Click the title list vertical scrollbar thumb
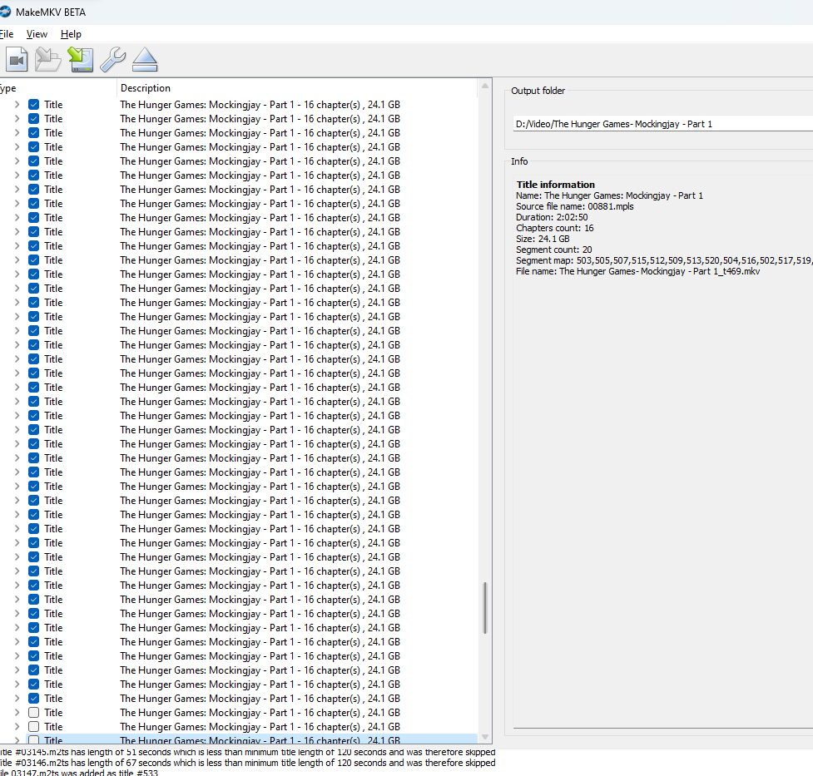This screenshot has height=776, width=813. (485, 607)
